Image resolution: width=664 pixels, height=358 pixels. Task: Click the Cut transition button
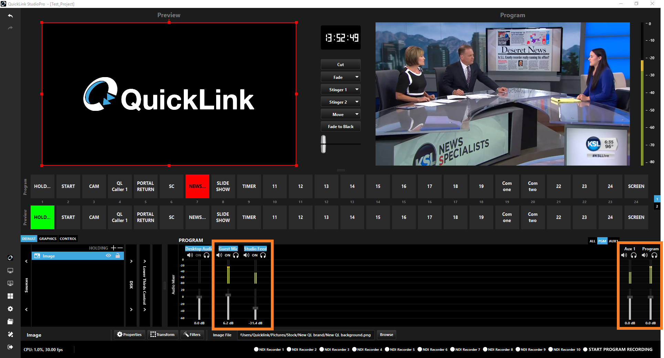pyautogui.click(x=341, y=64)
